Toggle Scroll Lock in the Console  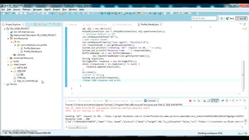click(209, 101)
